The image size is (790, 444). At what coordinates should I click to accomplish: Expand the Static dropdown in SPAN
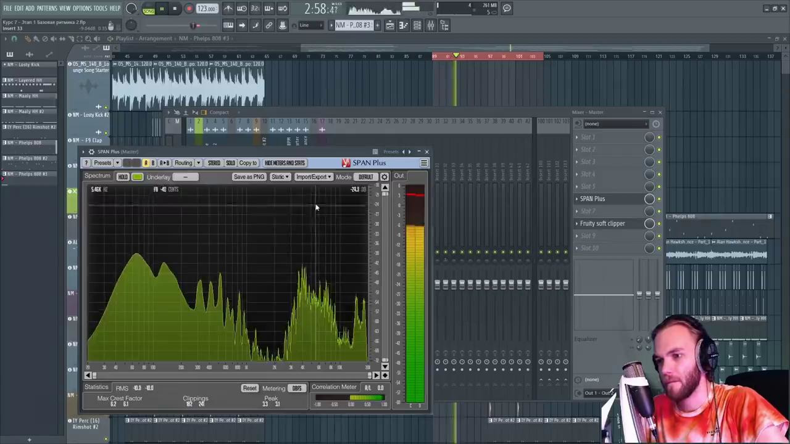tap(280, 177)
